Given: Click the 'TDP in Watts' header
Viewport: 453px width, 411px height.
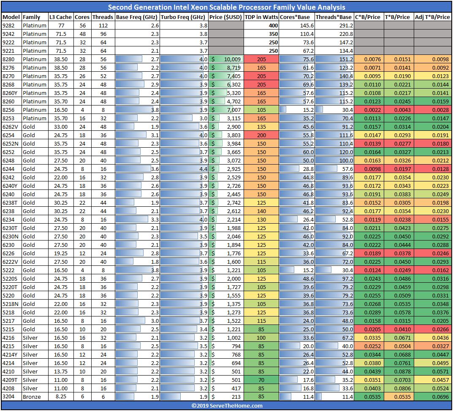Looking at the screenshot, I should click(x=261, y=17).
